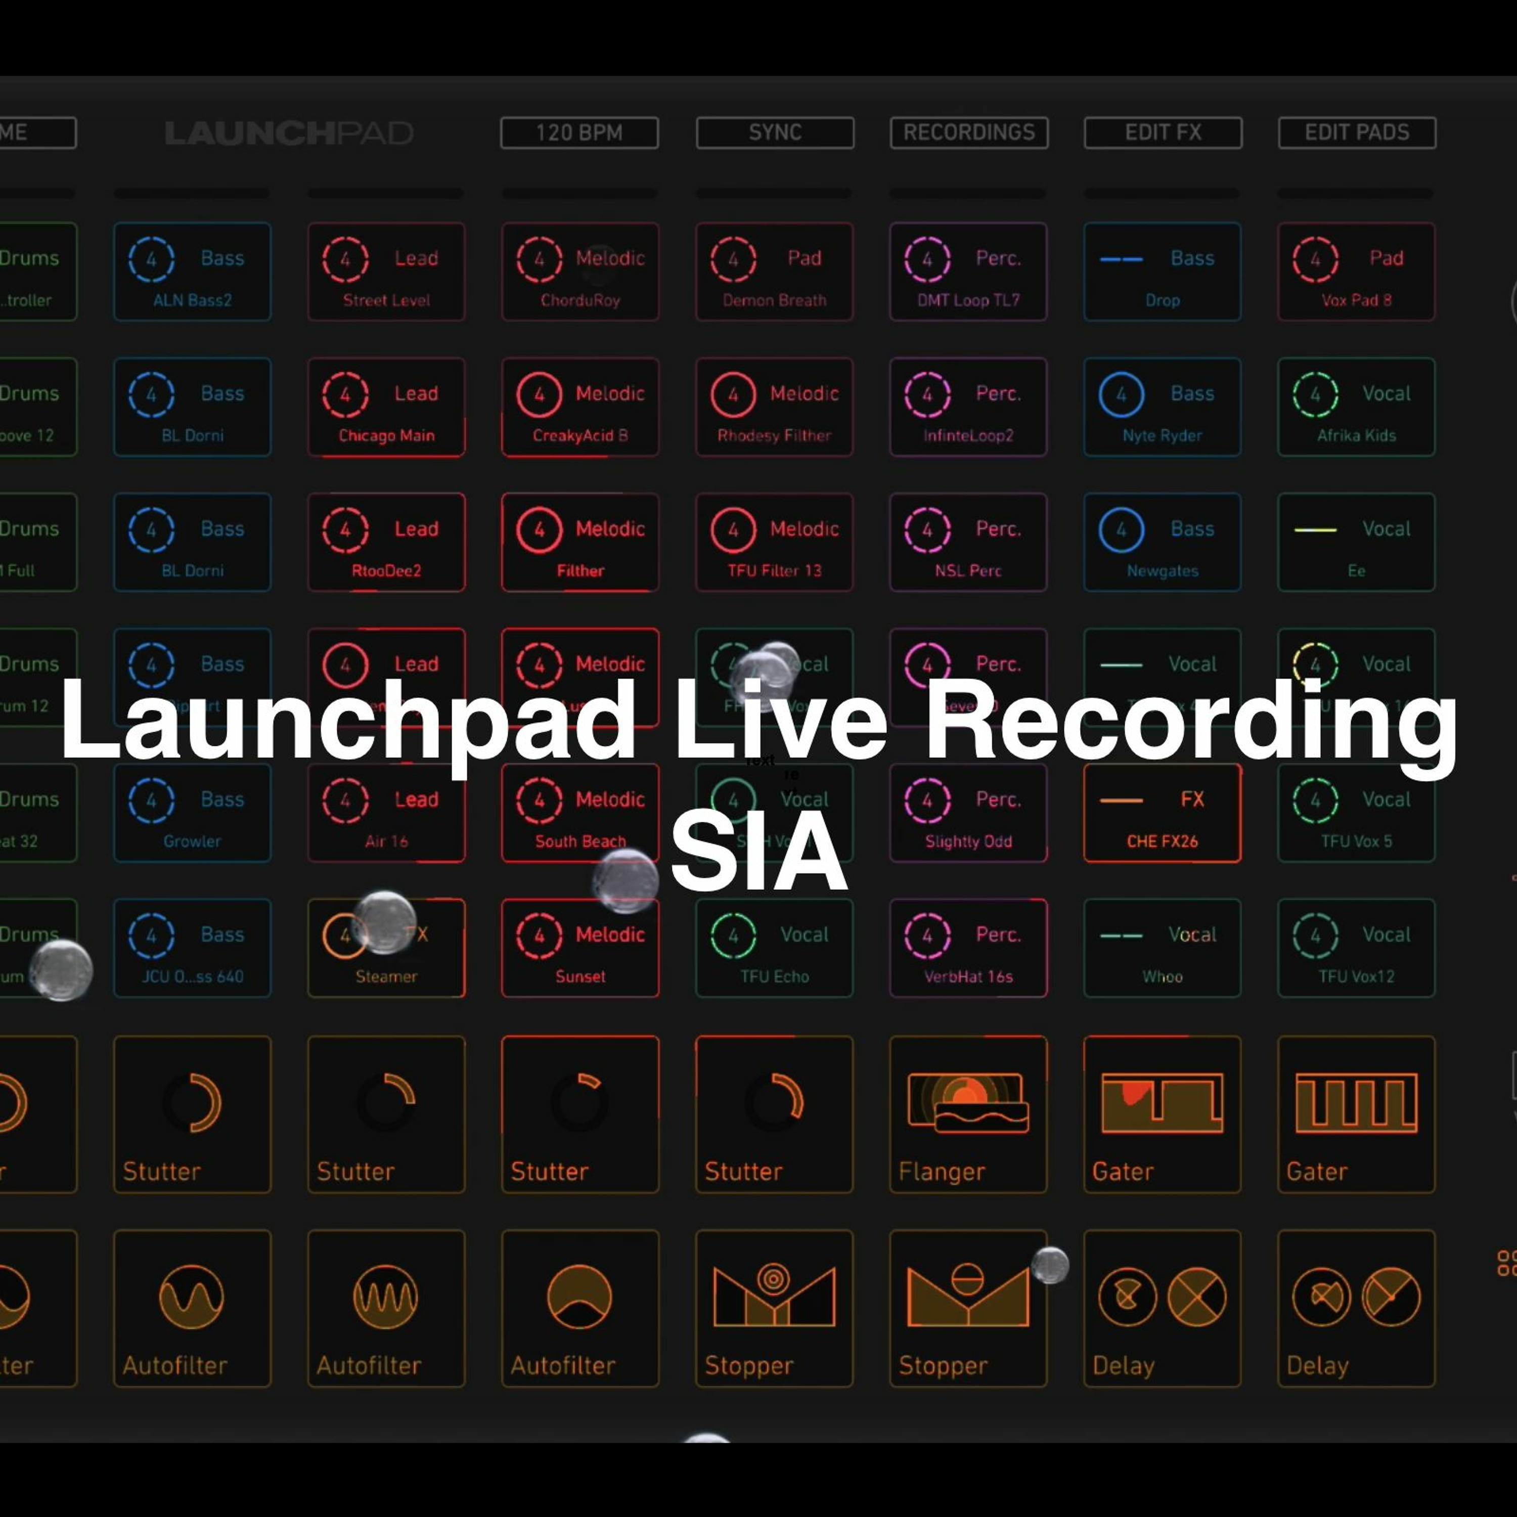The height and width of the screenshot is (1517, 1517).
Task: Launch the TFU Vox12 vocal pad
Action: coord(1356,948)
